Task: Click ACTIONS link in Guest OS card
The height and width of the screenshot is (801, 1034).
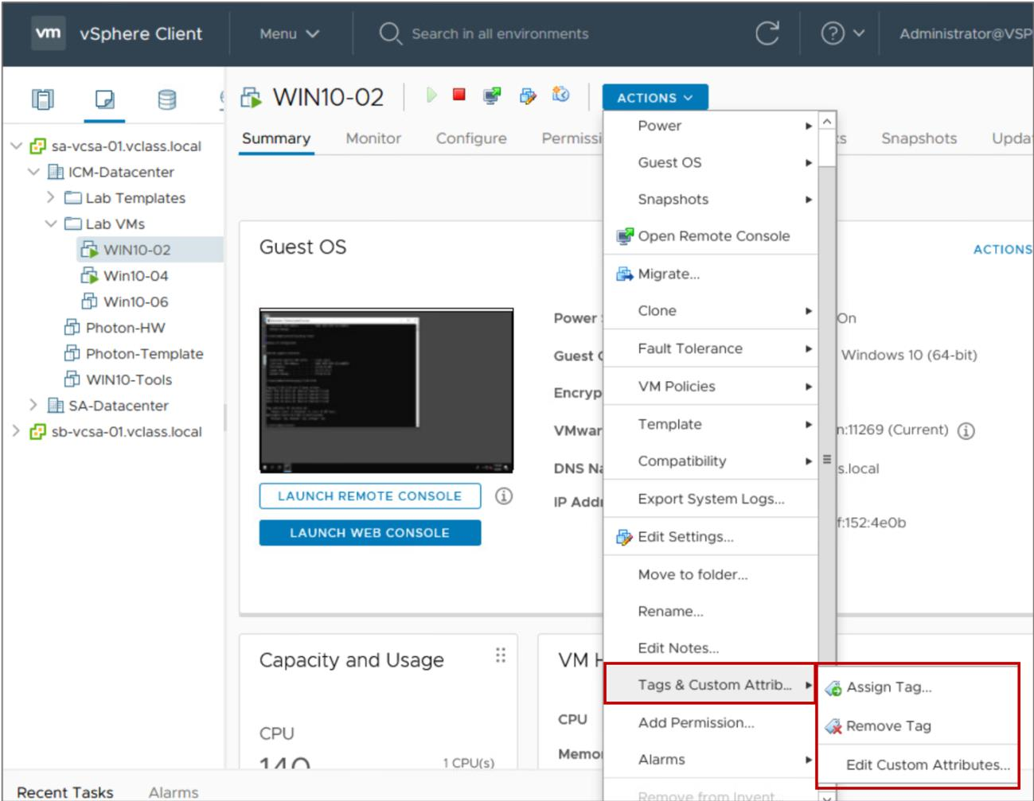Action: point(1002,249)
